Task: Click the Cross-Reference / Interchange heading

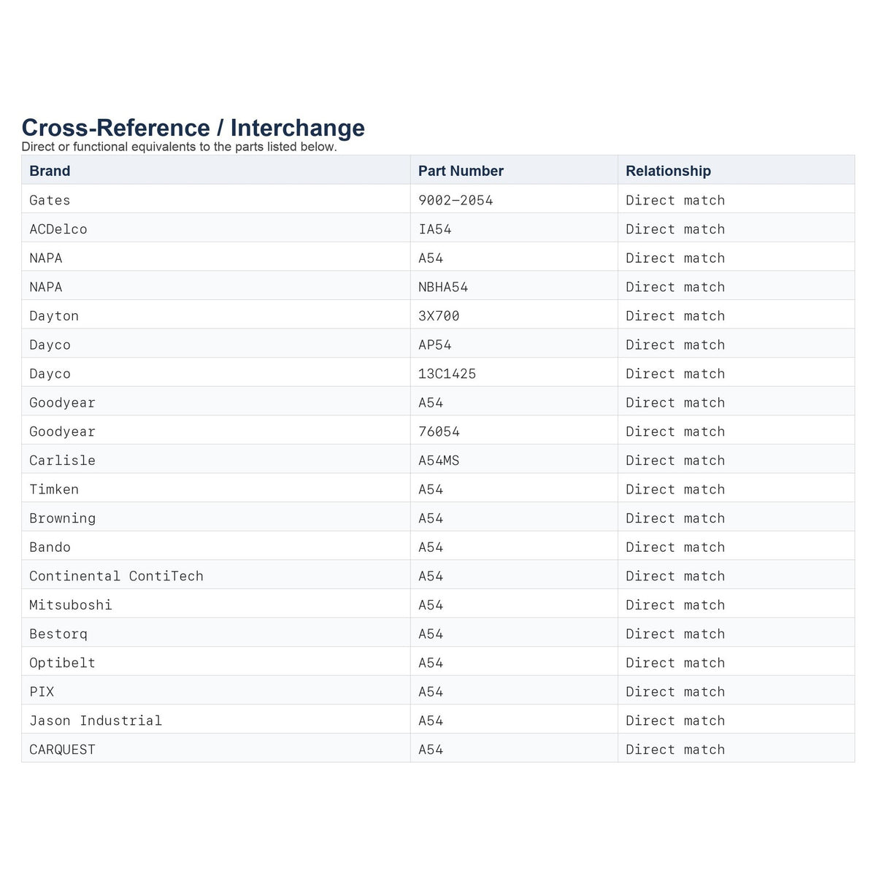Action: [193, 128]
